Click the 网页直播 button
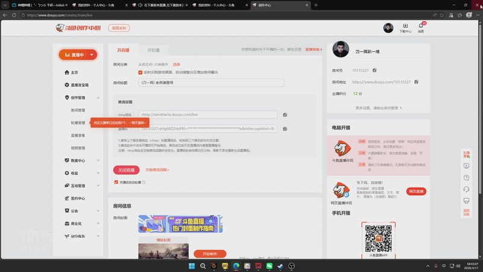483x272 pixels. [x=416, y=192]
